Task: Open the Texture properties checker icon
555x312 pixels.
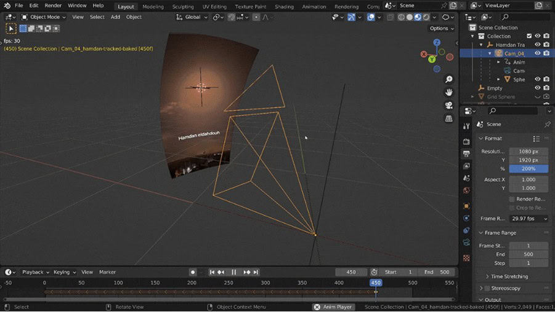Action: point(466,258)
